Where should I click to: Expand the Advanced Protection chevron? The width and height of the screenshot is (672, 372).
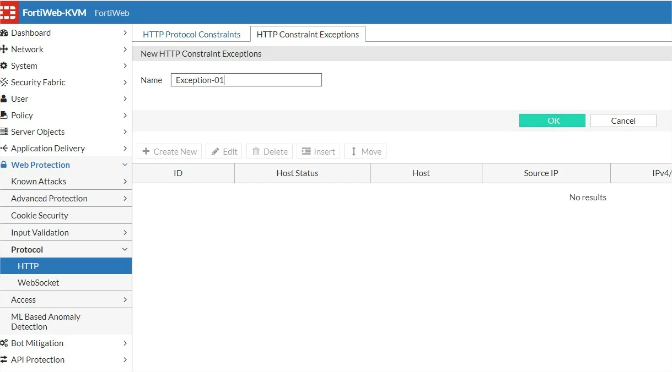coord(125,199)
